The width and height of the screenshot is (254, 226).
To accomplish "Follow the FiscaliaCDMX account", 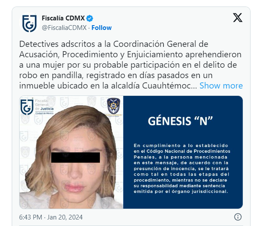I will click(102, 28).
